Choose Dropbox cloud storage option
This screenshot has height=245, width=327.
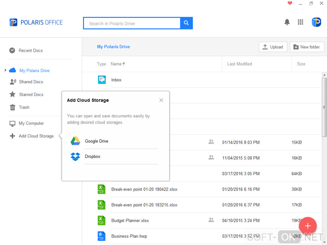click(x=93, y=157)
